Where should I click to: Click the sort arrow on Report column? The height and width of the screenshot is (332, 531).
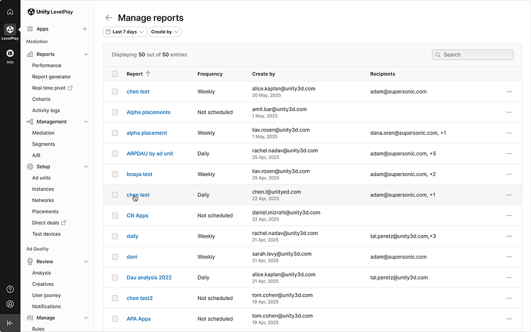[147, 74]
